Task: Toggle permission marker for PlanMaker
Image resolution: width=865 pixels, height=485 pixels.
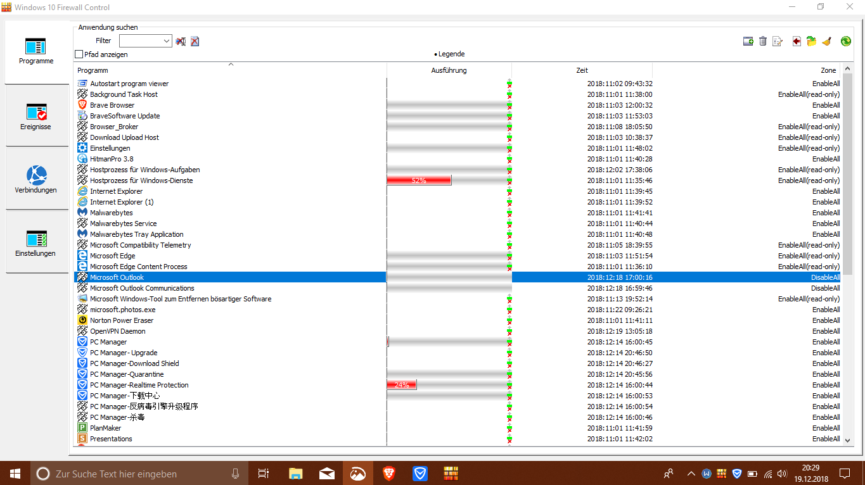Action: coord(509,428)
